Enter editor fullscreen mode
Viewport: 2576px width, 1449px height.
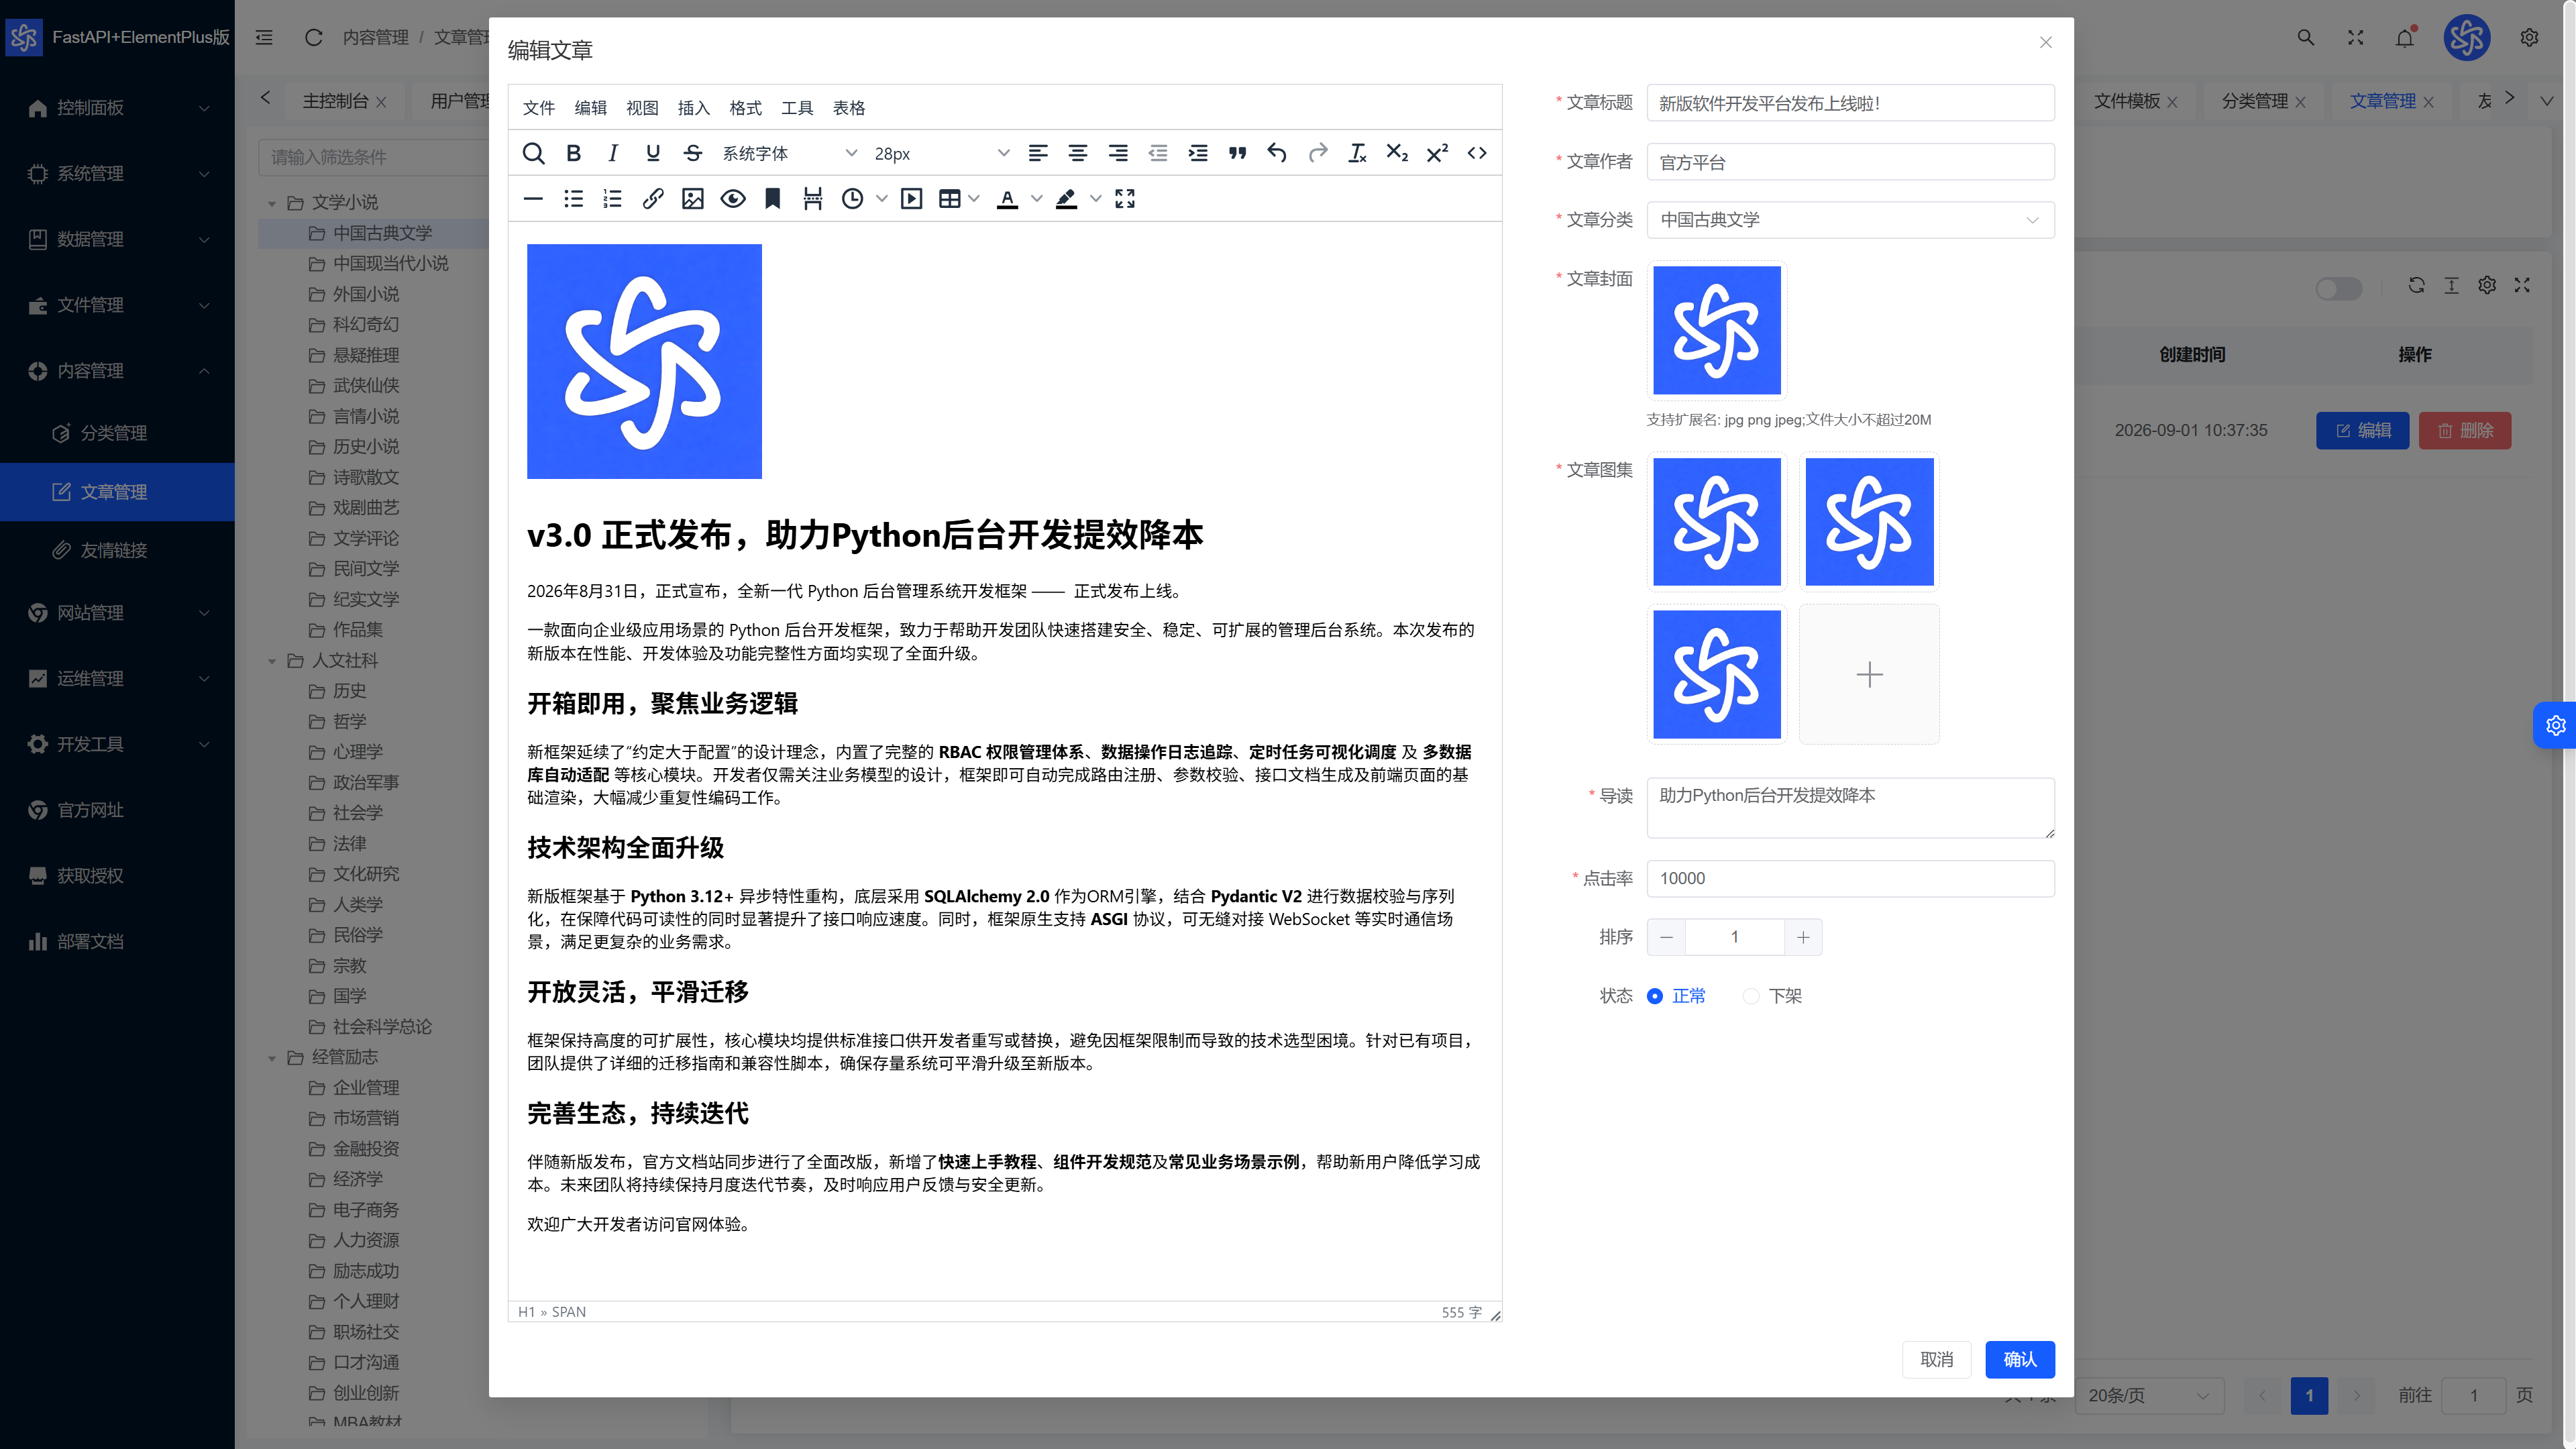[1125, 199]
